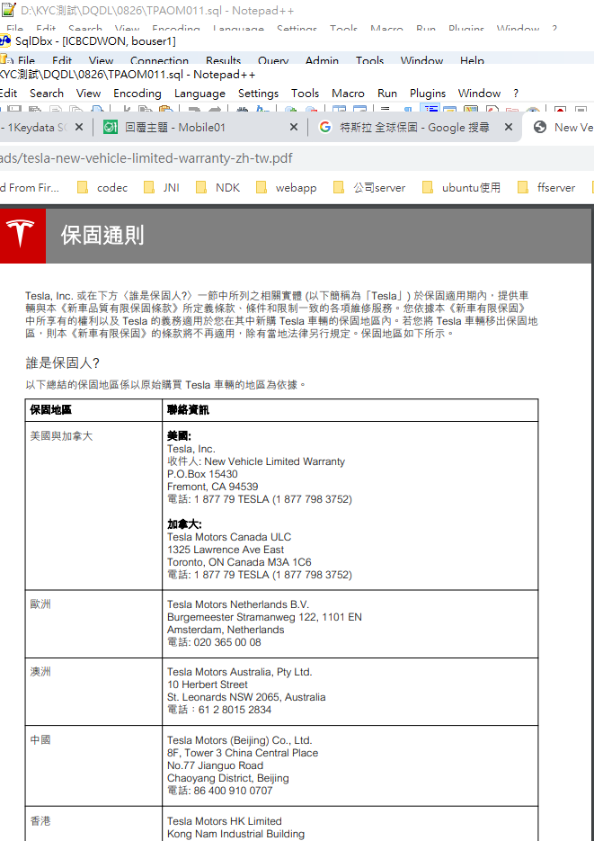The height and width of the screenshot is (841, 594).
Task: Click the Mobile01 tab favicon
Action: click(111, 127)
